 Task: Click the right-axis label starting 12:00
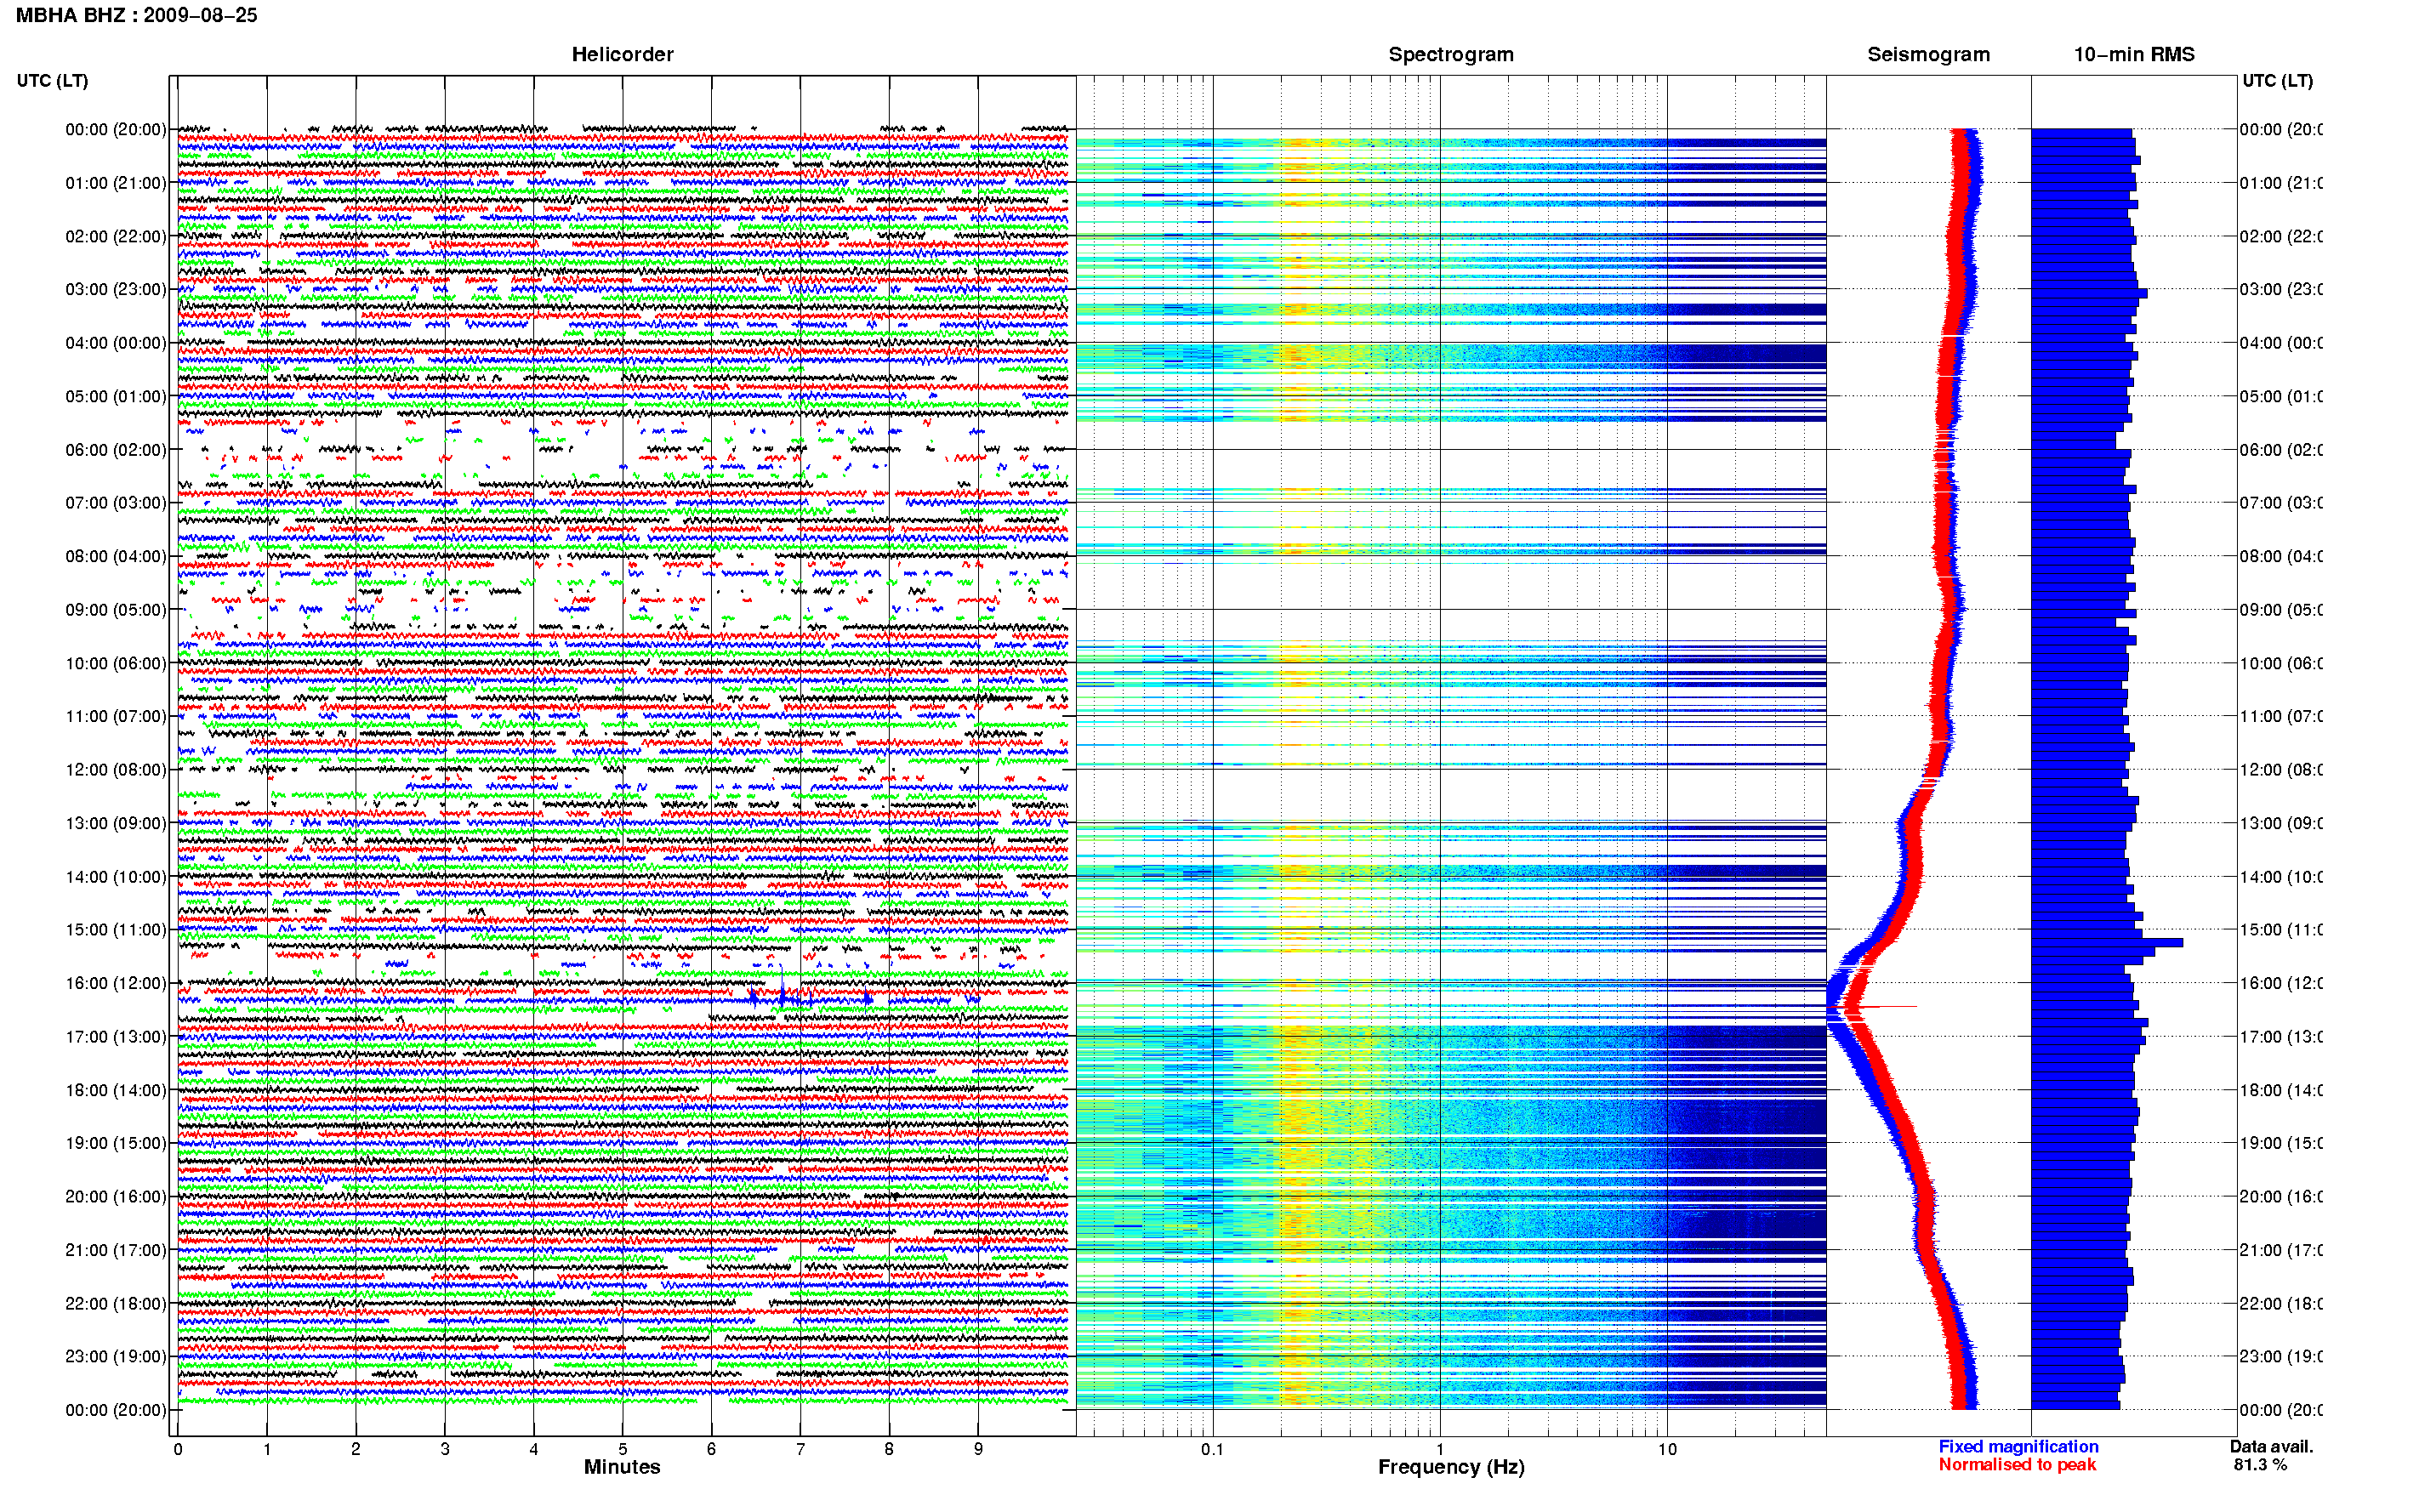(x=2280, y=769)
